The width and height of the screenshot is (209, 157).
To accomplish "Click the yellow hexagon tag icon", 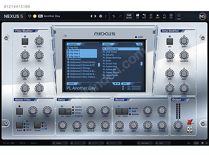I will [35, 16].
